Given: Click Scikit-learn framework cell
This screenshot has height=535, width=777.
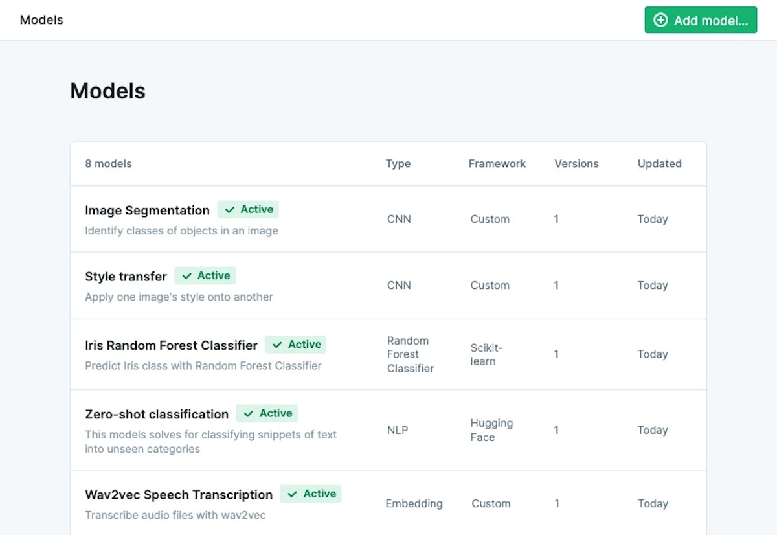Looking at the screenshot, I should 486,354.
